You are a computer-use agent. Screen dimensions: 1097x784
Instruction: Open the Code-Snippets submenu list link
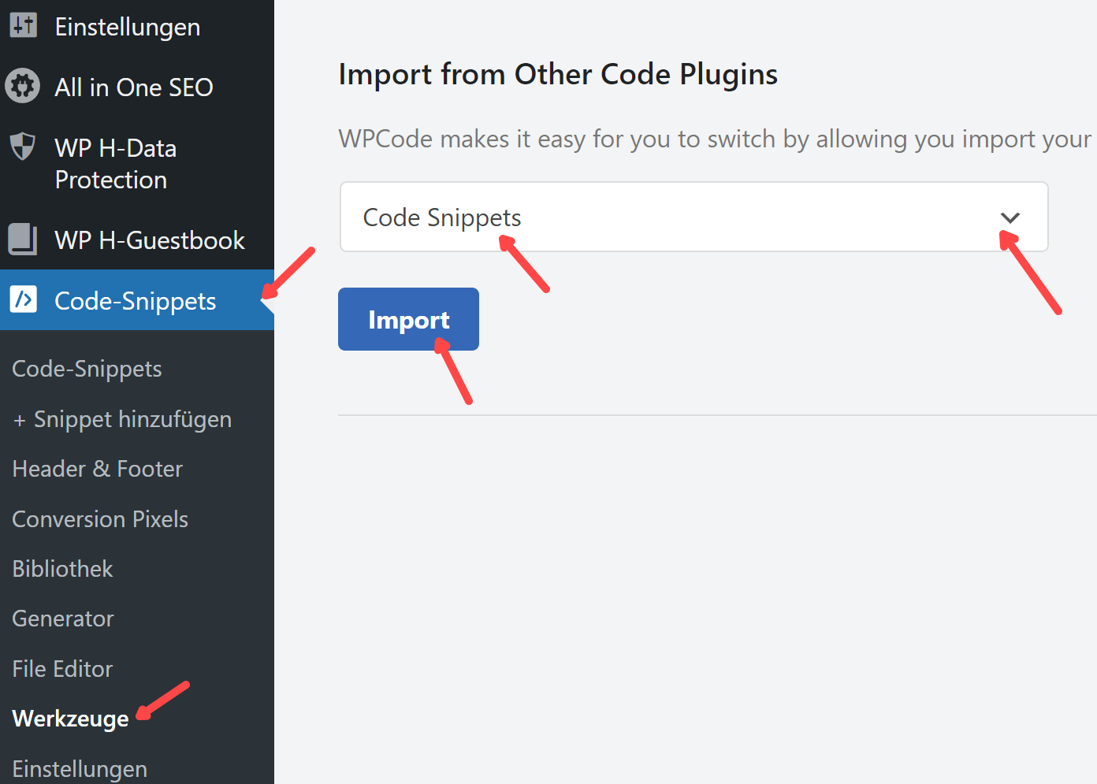pos(87,369)
